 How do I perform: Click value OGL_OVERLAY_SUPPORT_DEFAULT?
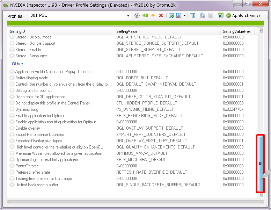click(149, 128)
